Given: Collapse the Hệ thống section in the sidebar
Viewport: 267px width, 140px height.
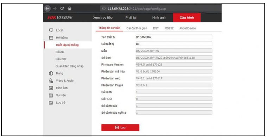Looking at the screenshot, I should tap(62, 37).
